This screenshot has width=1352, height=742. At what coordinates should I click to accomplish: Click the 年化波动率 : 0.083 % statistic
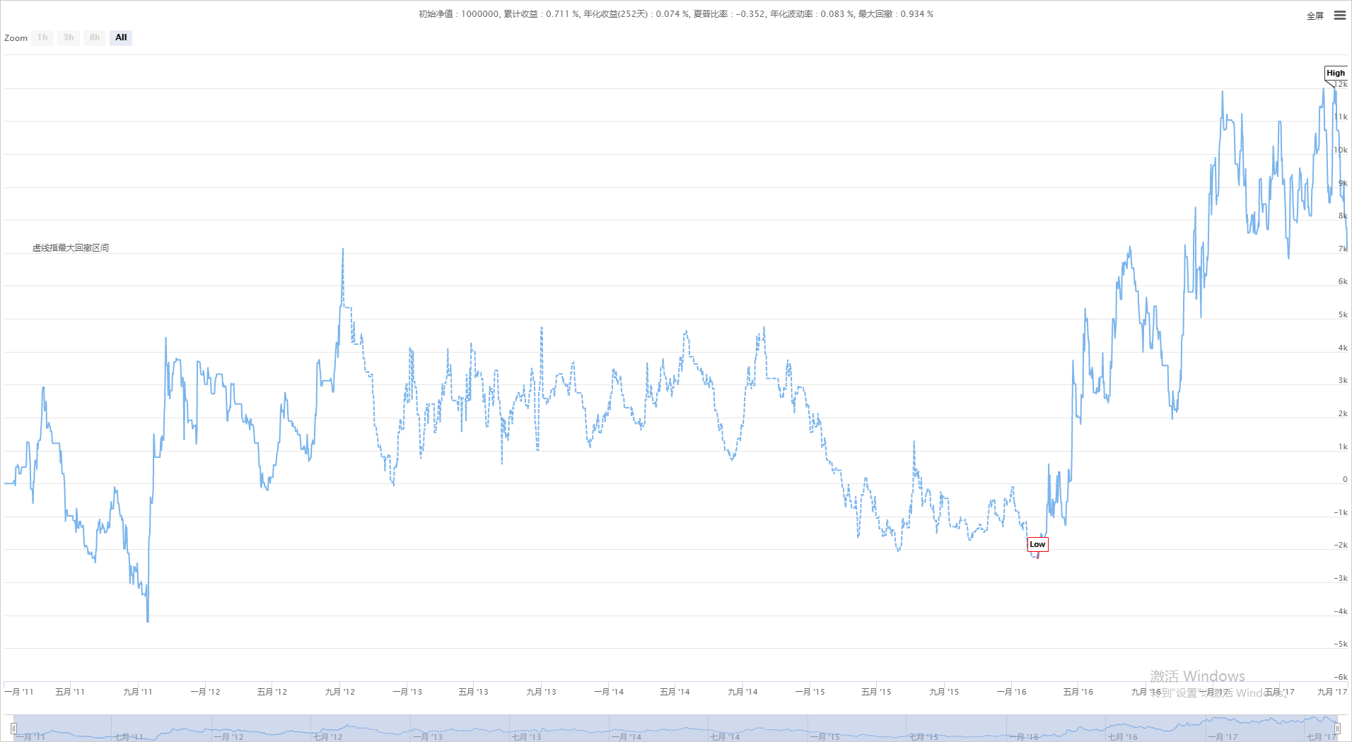point(812,14)
